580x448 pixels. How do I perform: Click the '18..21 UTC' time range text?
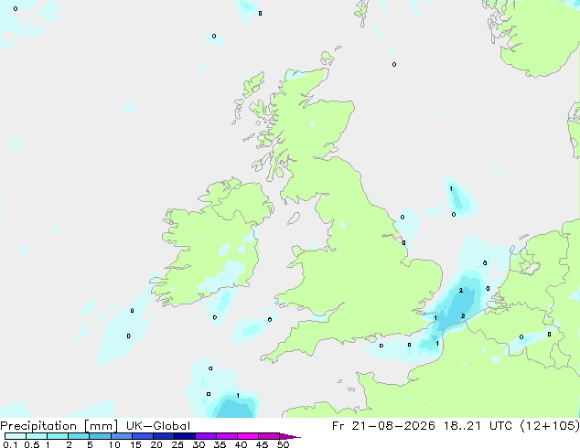click(478, 426)
